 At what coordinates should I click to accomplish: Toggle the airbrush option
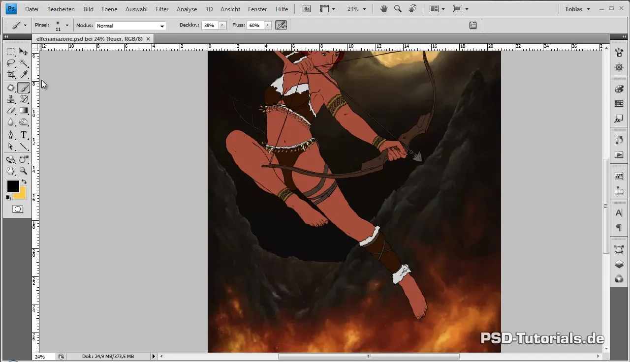(x=281, y=25)
